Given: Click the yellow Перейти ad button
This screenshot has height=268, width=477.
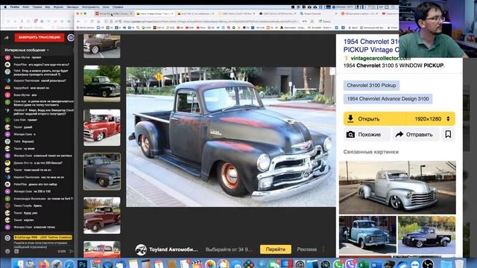Looking at the screenshot, I should (x=276, y=249).
